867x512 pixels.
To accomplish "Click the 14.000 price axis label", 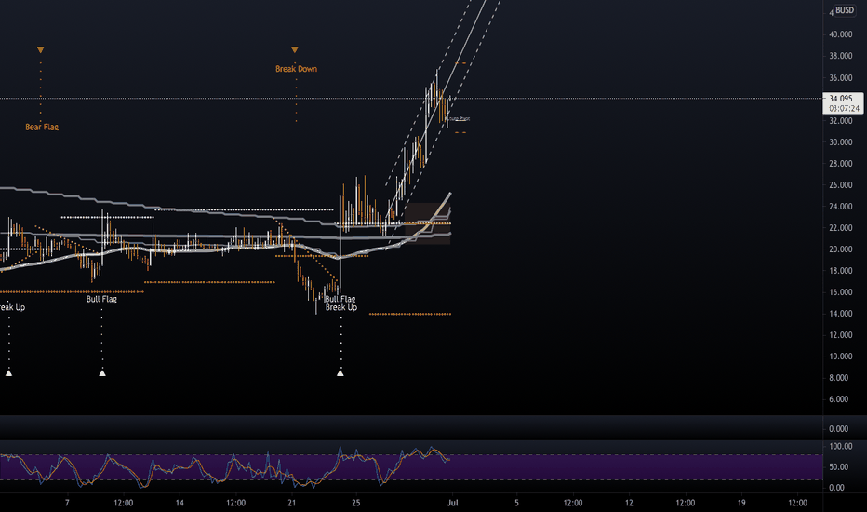I will [x=840, y=314].
